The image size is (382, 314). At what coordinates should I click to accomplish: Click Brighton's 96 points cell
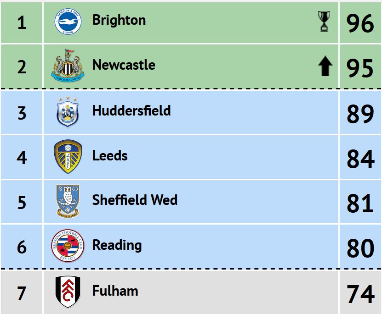click(x=360, y=23)
